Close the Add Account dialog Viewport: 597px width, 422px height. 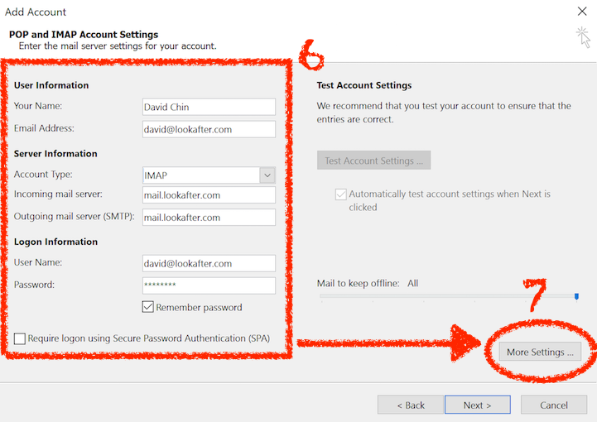pyautogui.click(x=582, y=12)
